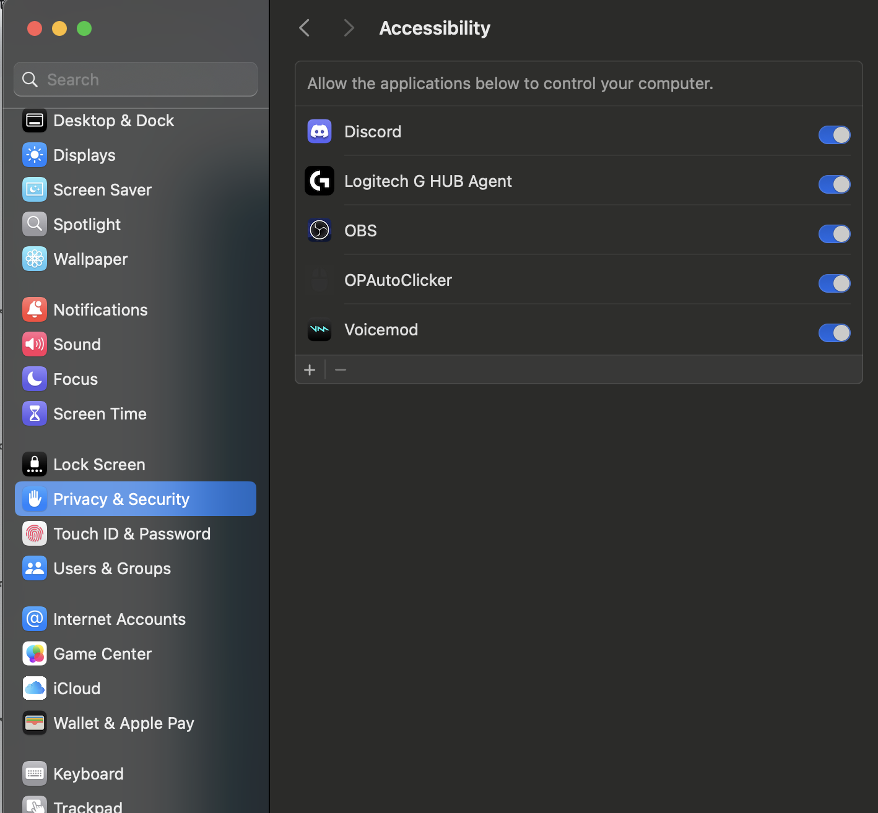Disable Discord accessibility access toggle

(834, 135)
